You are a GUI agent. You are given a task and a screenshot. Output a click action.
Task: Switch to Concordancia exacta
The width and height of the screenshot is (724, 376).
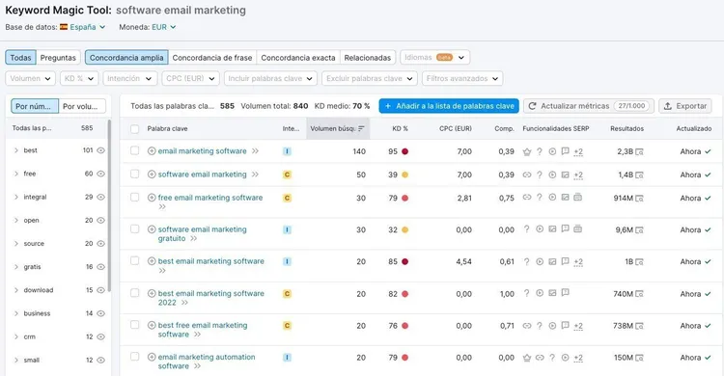298,58
